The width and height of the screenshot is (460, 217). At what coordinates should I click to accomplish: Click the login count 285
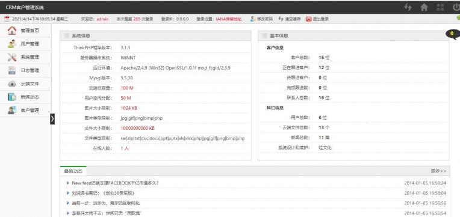pos(137,19)
